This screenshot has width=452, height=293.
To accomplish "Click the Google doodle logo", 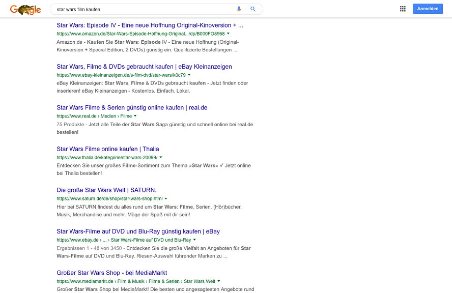I will [25, 10].
